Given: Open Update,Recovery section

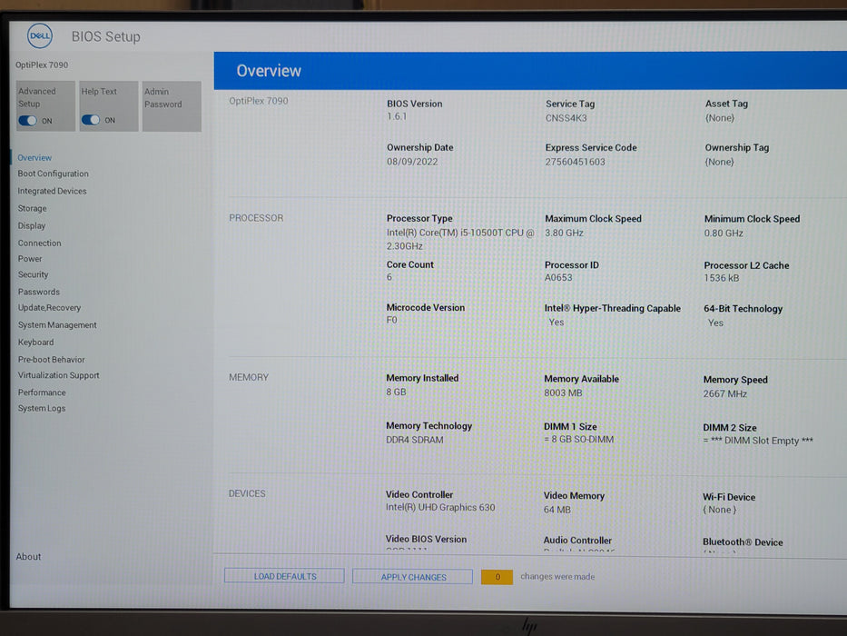Looking at the screenshot, I should click(x=49, y=308).
